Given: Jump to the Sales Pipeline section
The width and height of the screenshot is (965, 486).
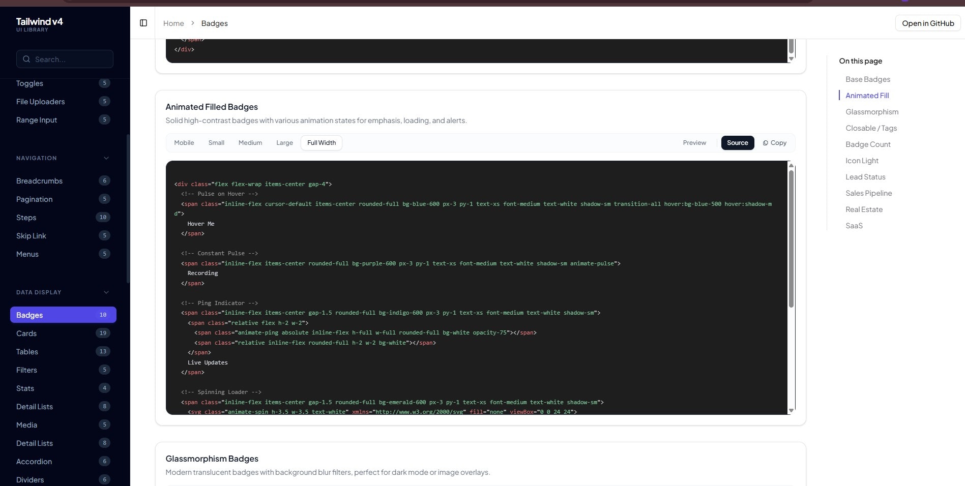Looking at the screenshot, I should pos(868,193).
